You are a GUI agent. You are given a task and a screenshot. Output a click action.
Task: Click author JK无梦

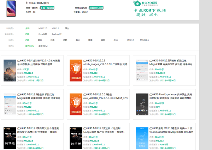point(25,70)
